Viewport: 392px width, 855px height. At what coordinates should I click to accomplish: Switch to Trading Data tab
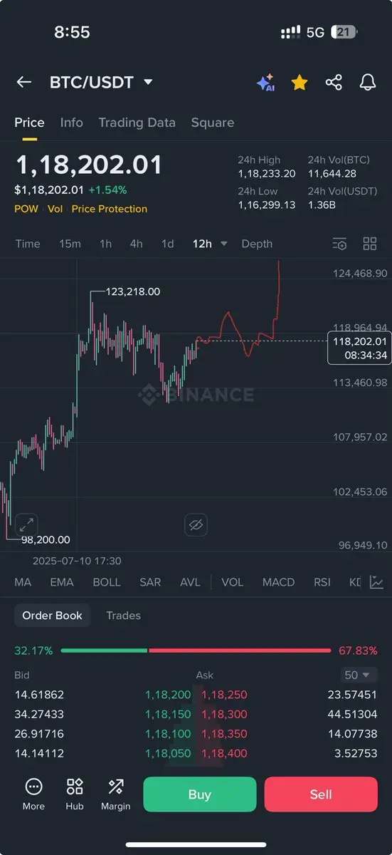137,123
